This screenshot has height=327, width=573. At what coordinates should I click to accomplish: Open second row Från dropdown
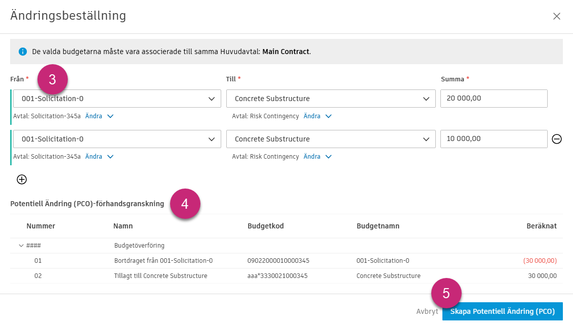[117, 139]
